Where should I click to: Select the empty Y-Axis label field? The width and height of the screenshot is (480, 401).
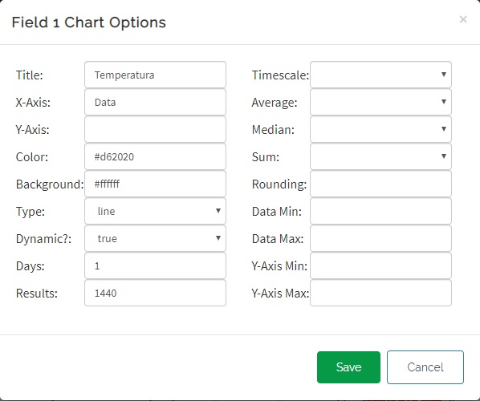click(x=155, y=129)
